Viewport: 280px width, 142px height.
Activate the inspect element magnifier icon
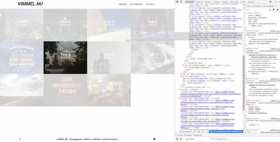point(177,2)
